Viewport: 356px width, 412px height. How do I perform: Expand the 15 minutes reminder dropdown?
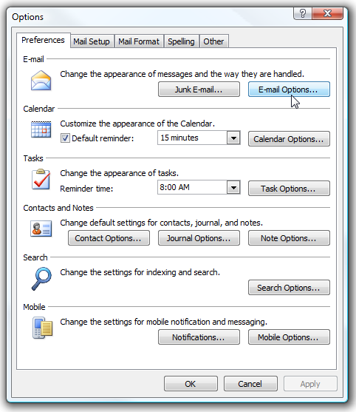[x=233, y=138]
